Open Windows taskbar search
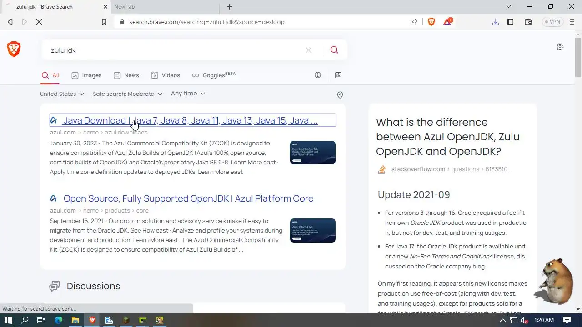The image size is (582, 327). coord(25,320)
